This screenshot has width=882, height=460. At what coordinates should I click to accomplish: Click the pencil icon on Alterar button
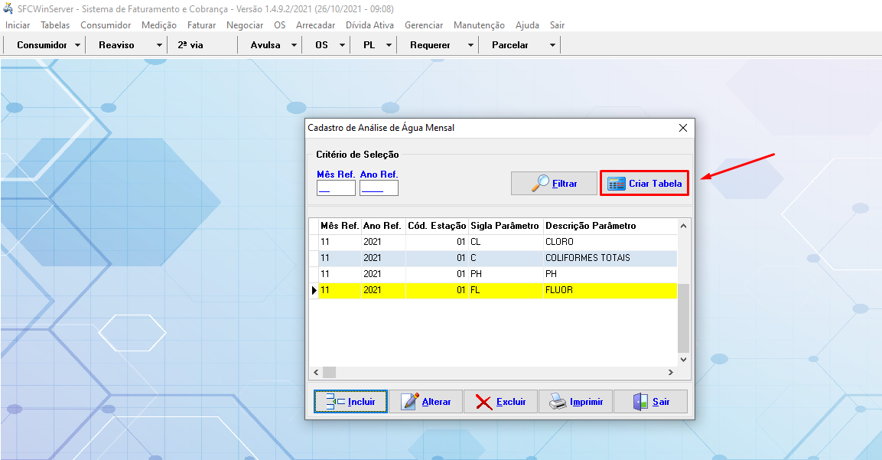[x=410, y=402]
